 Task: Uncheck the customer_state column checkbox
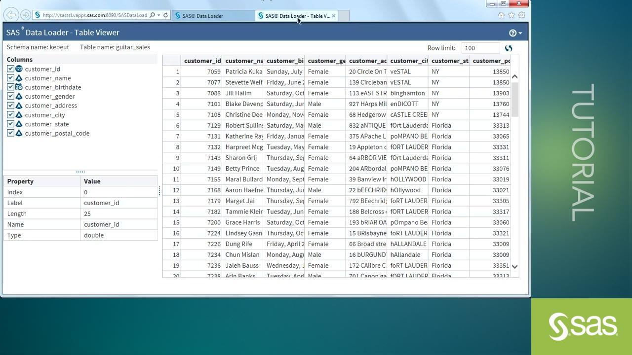10,124
